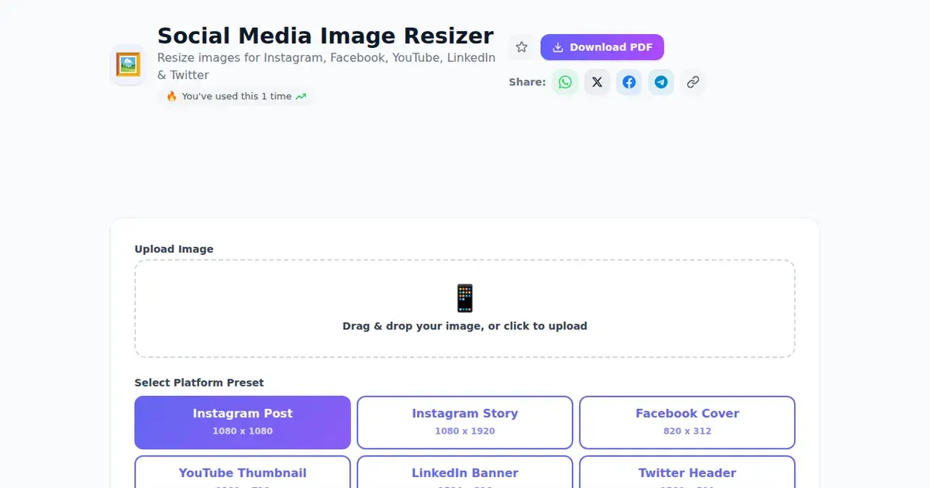The width and height of the screenshot is (930, 488).
Task: Click the "Social Media Image Resizer" heading
Action: [325, 36]
